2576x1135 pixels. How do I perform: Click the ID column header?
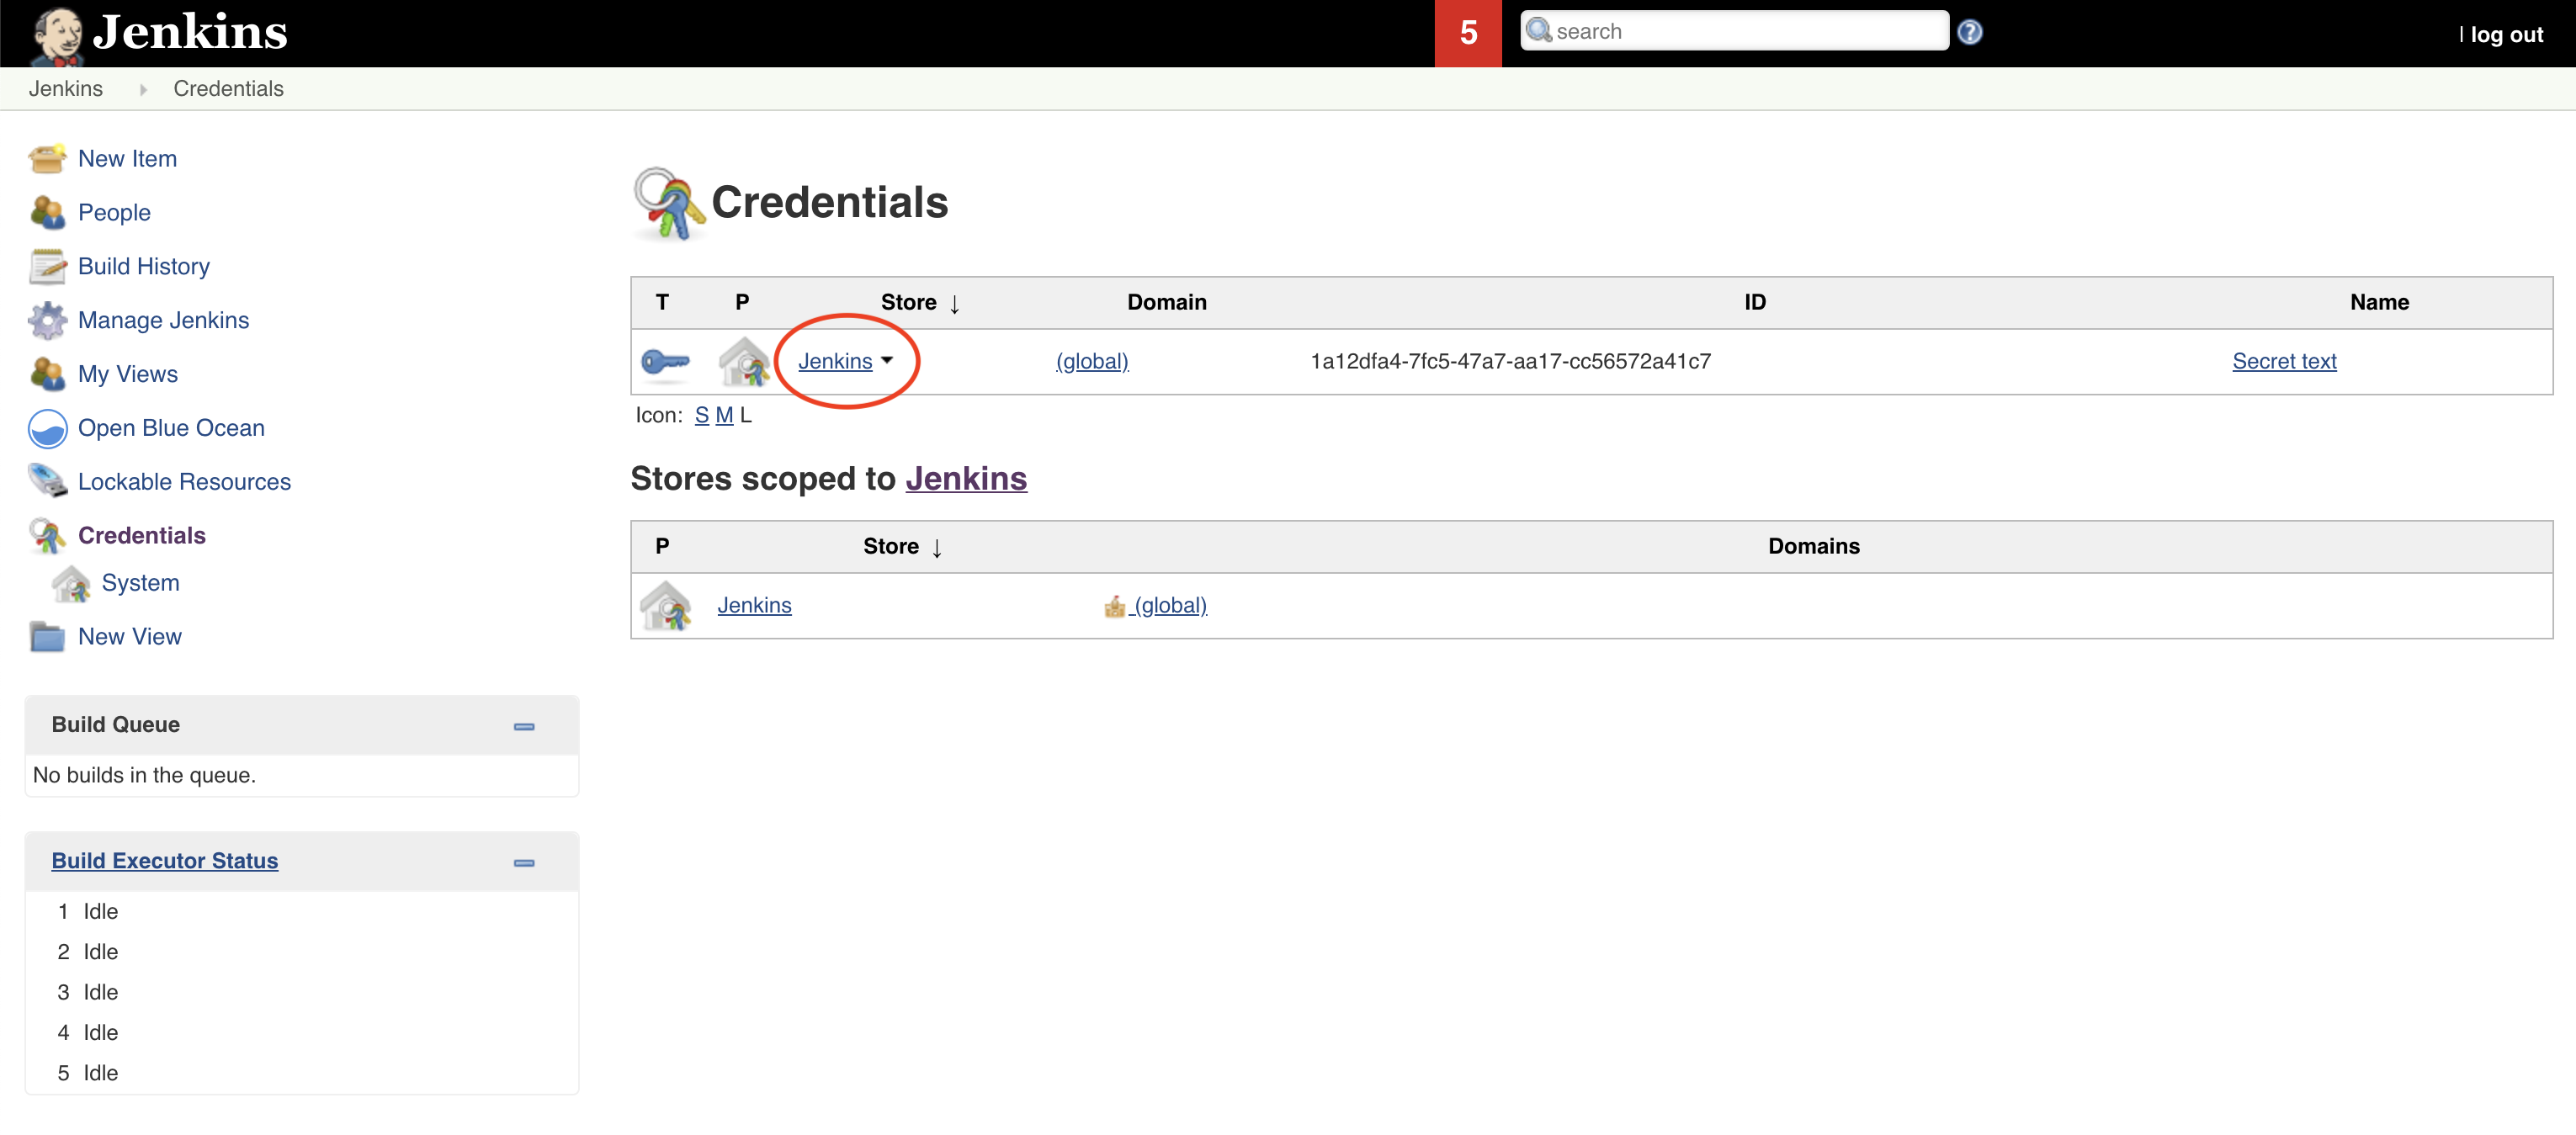[1755, 302]
